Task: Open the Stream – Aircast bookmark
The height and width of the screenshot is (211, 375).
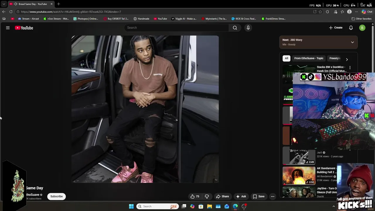Action: 28,19
